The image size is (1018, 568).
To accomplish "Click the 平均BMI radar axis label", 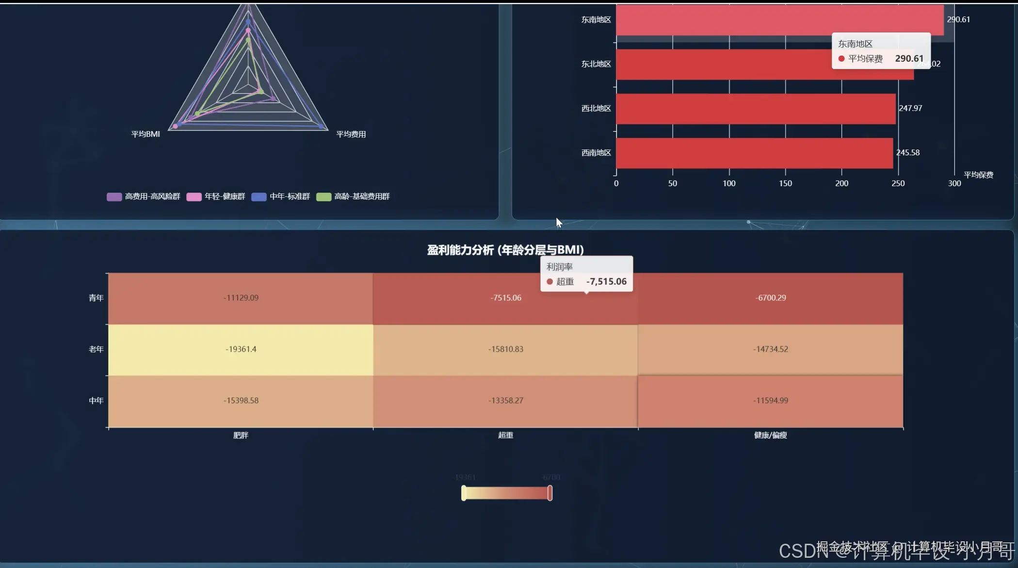I will pyautogui.click(x=145, y=134).
